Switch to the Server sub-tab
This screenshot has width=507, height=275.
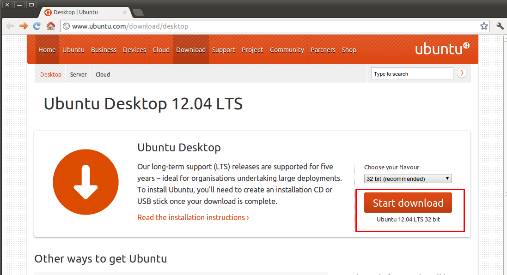pyautogui.click(x=78, y=74)
